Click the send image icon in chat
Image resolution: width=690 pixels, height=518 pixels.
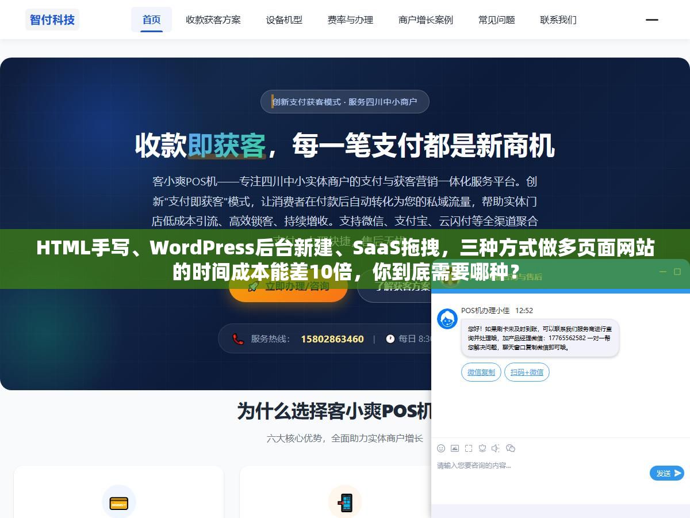pyautogui.click(x=455, y=448)
